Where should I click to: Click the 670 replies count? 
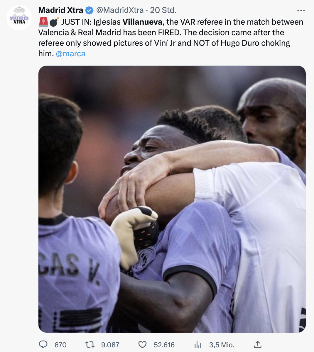(60, 345)
